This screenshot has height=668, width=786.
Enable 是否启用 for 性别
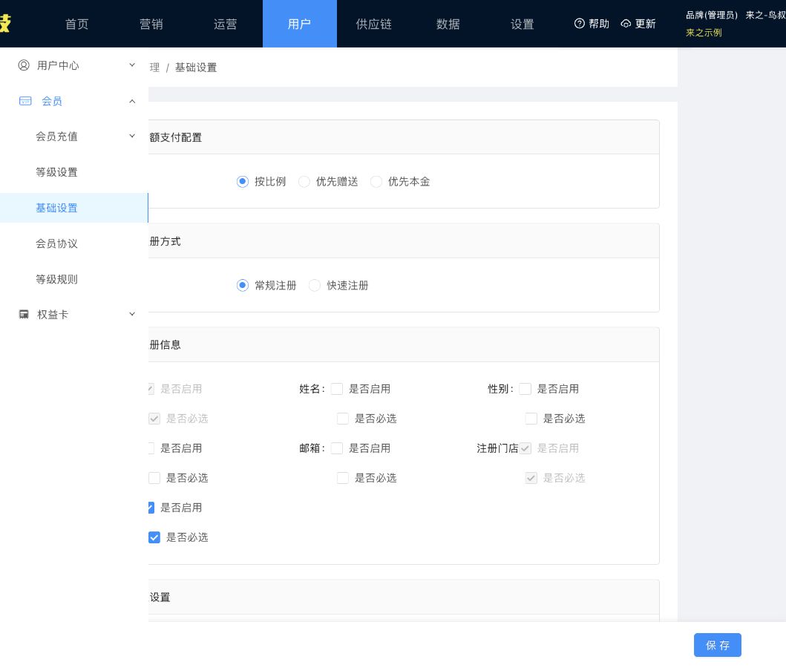pyautogui.click(x=525, y=389)
